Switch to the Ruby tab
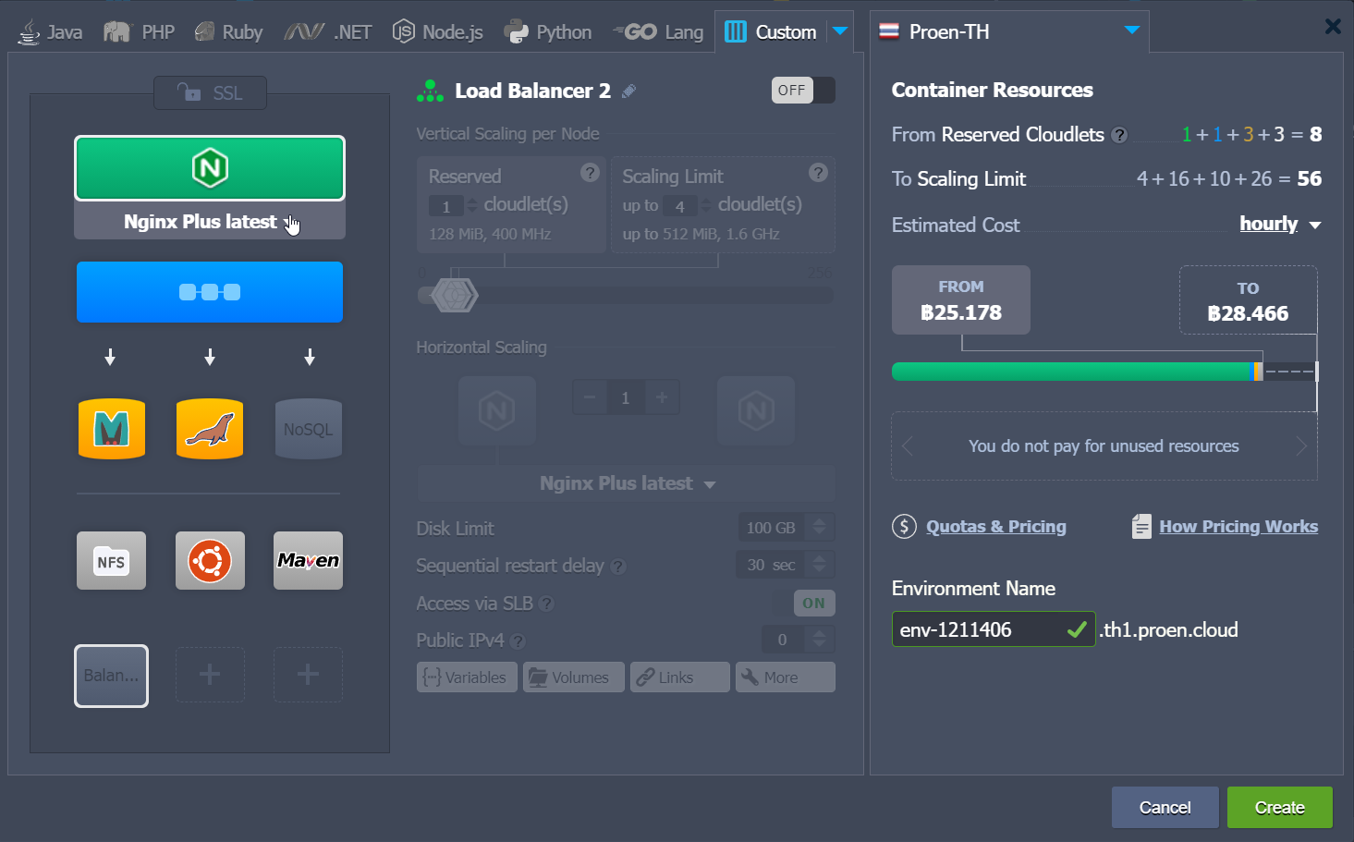 [x=229, y=32]
